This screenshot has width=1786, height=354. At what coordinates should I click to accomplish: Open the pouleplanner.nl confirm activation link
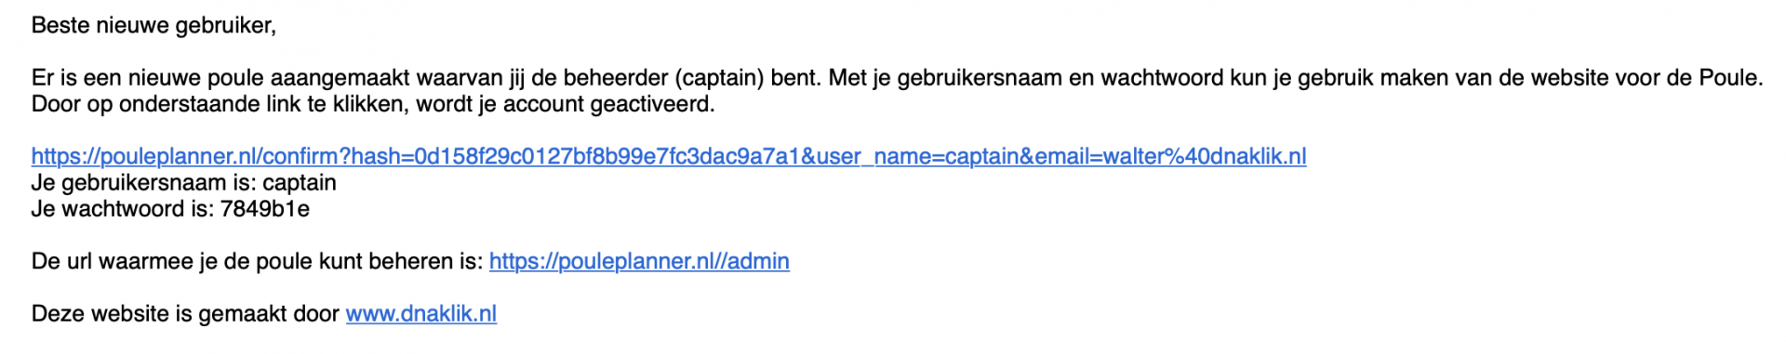coord(669,156)
